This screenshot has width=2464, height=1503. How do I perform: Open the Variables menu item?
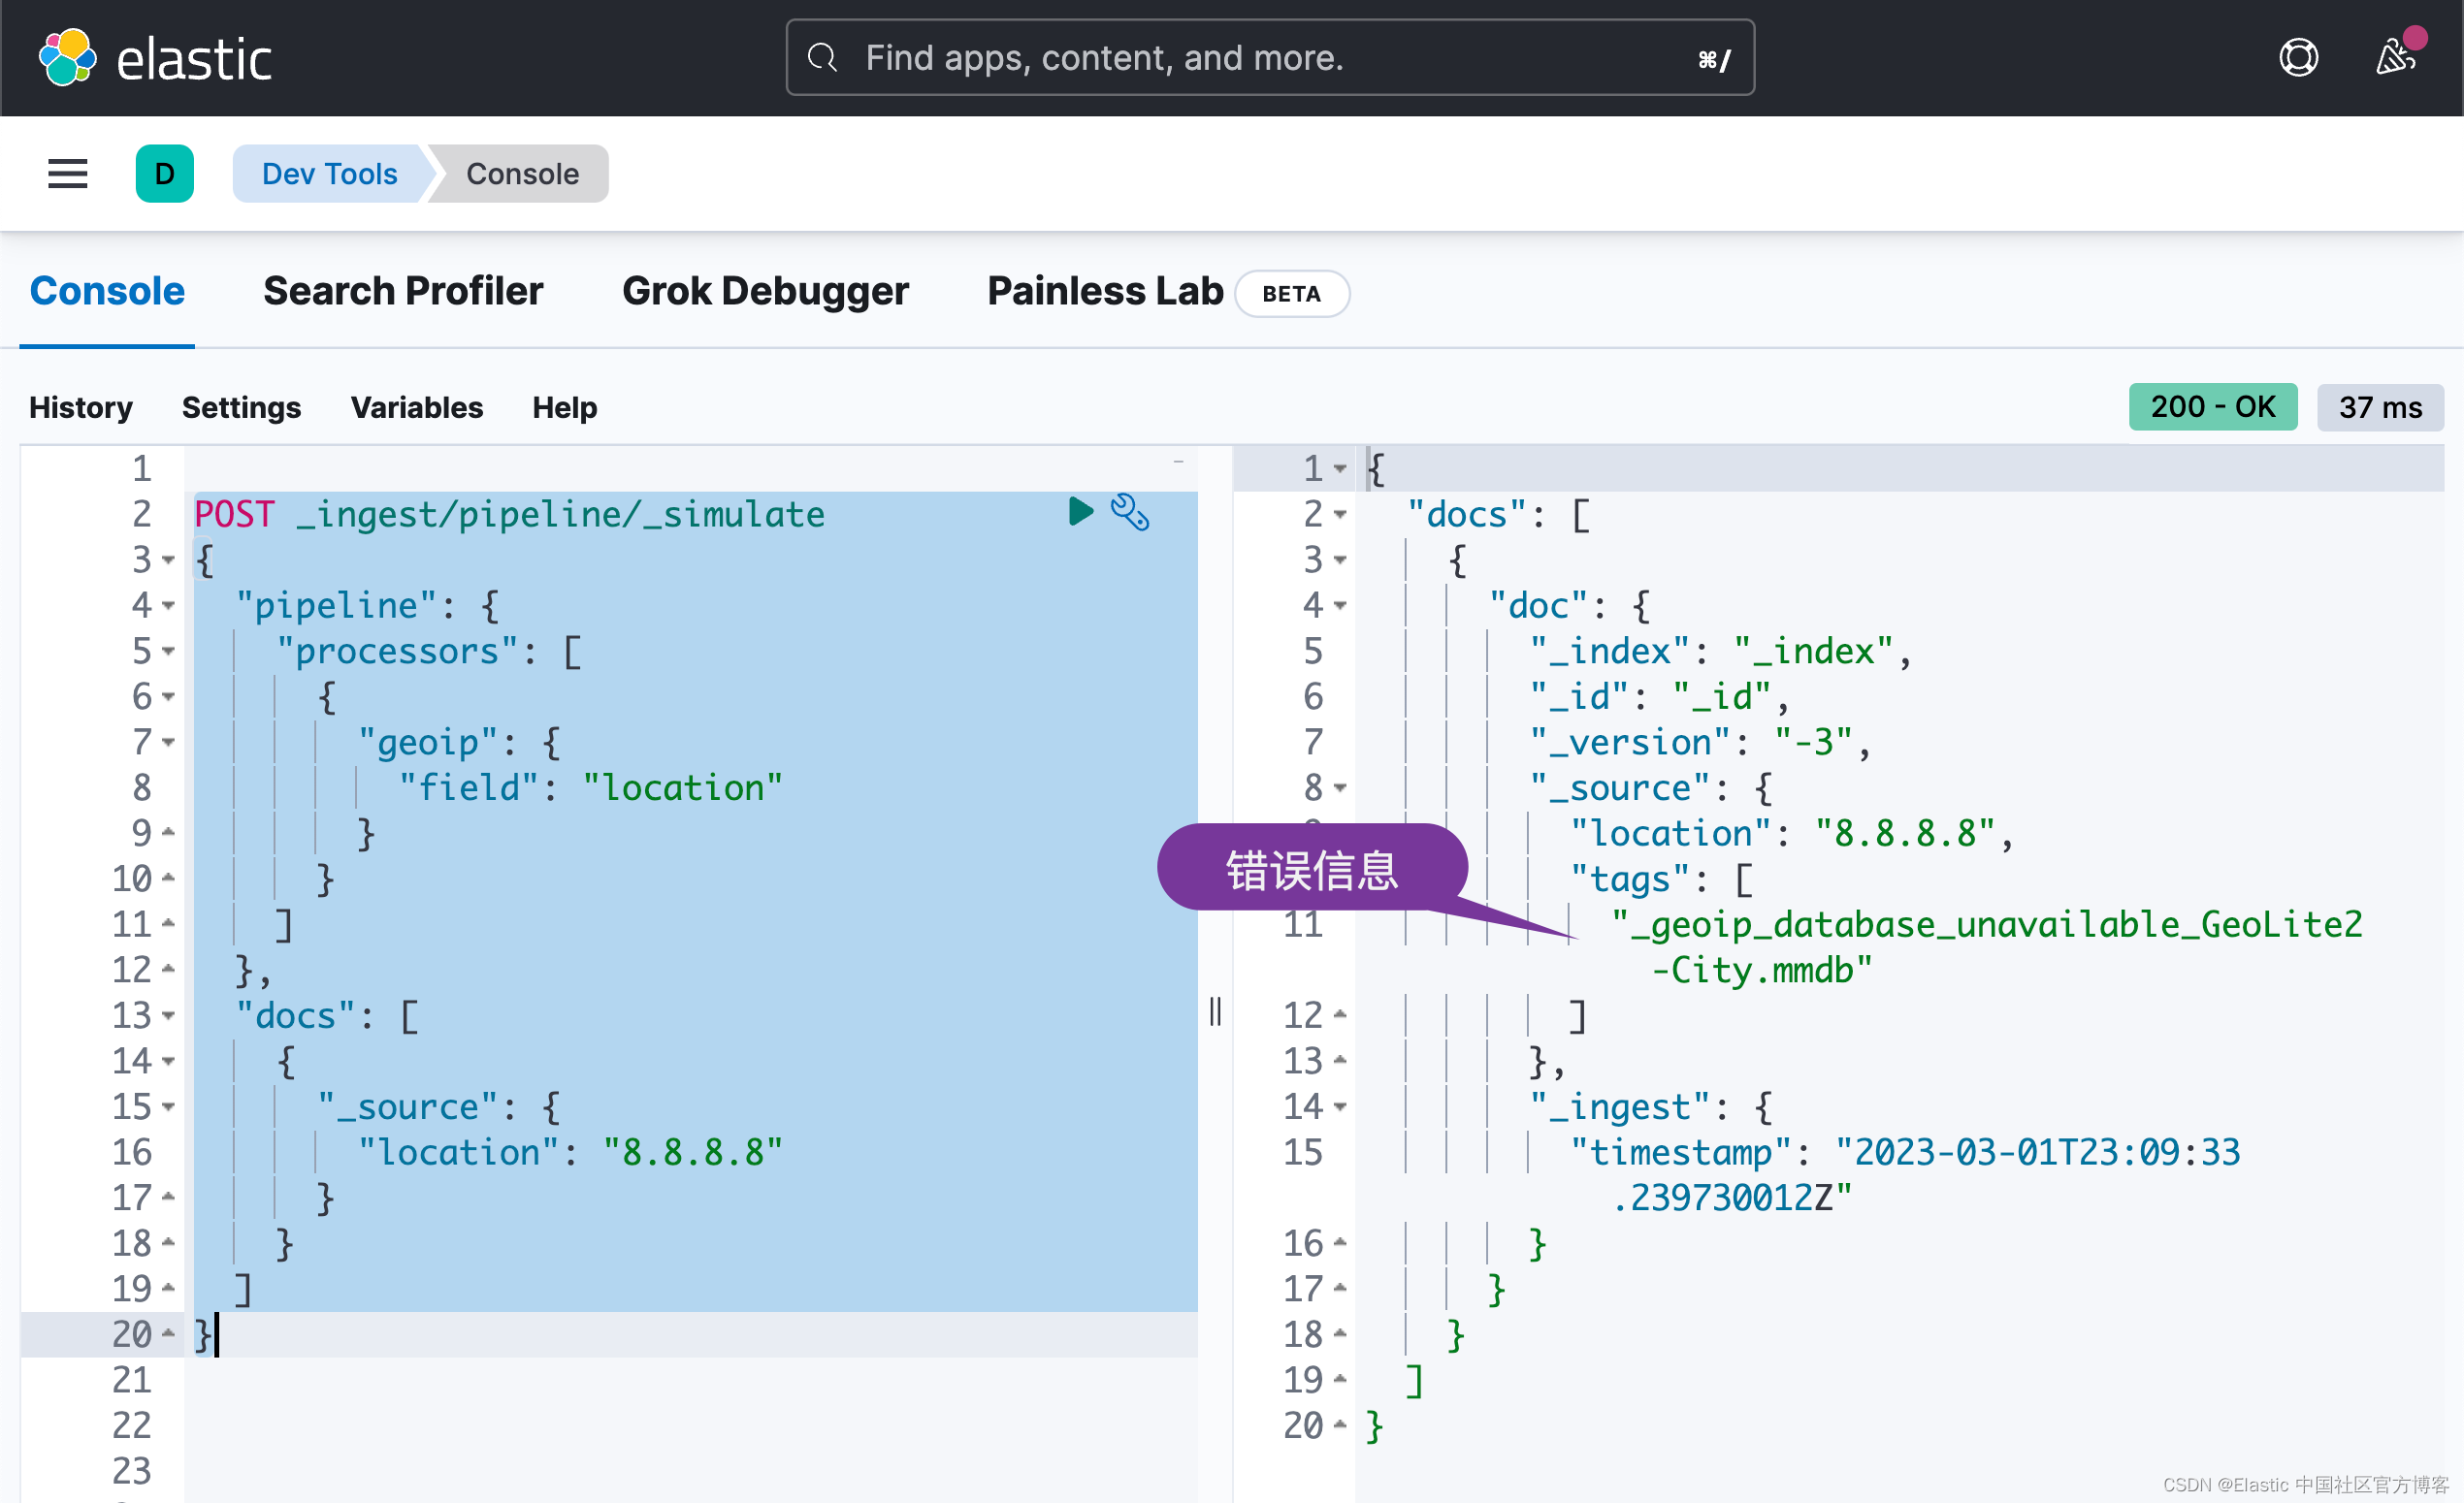pos(415,407)
